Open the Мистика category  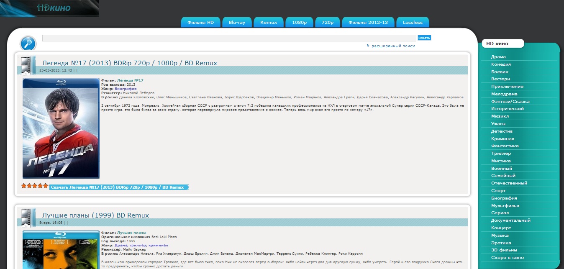501,161
